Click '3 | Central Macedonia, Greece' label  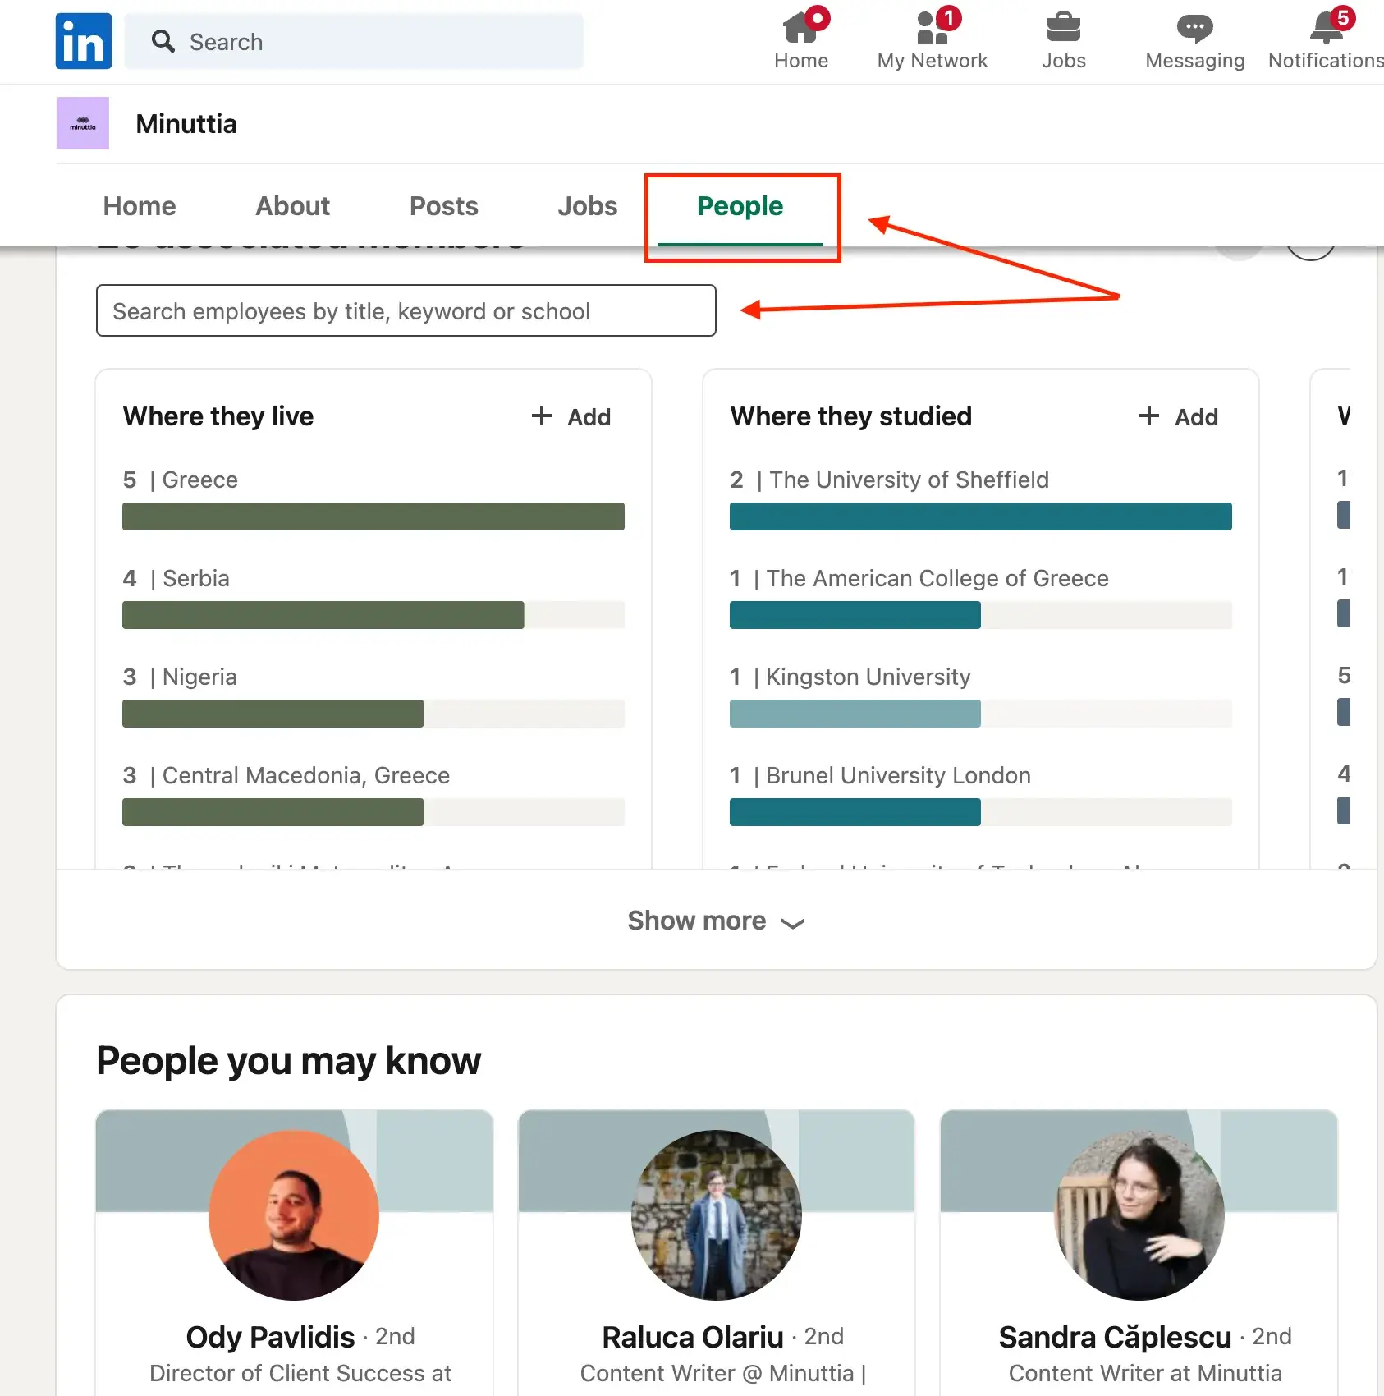(x=286, y=775)
